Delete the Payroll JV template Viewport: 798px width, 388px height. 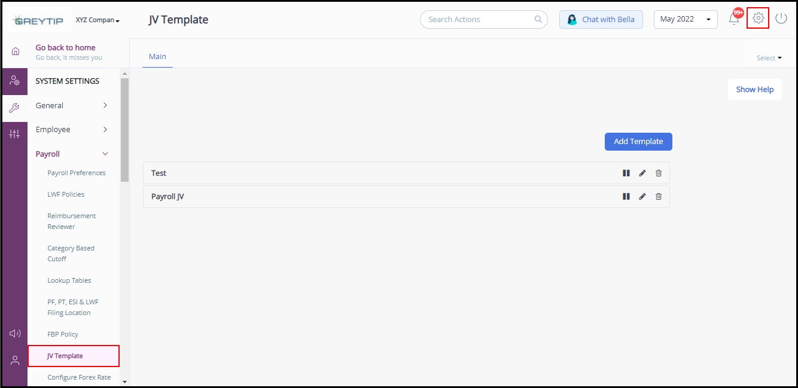(x=659, y=196)
